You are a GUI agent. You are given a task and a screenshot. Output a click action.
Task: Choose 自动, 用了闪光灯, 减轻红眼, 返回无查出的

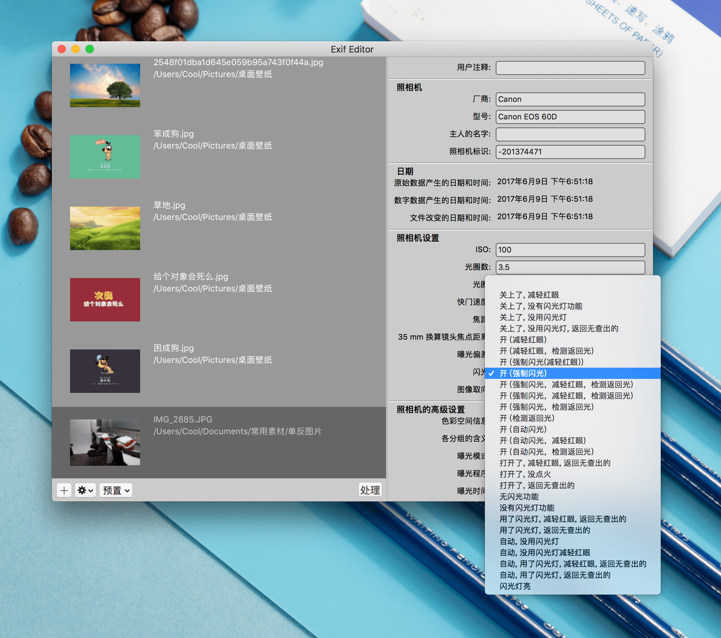tap(572, 564)
